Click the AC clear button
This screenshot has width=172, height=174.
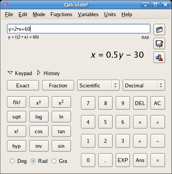pyautogui.click(x=158, y=103)
